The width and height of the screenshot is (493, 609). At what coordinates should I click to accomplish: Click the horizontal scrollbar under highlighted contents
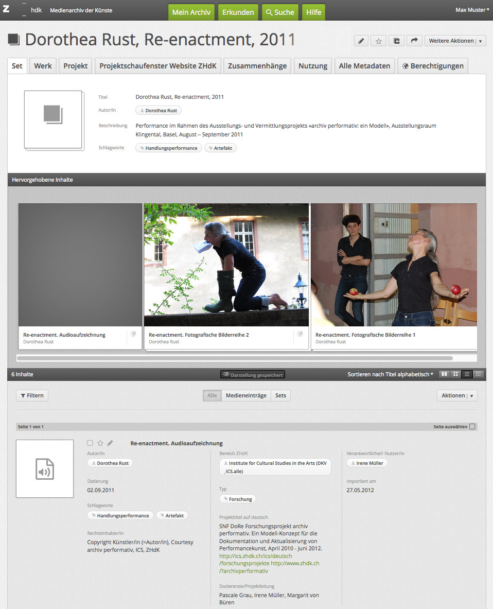pos(235,358)
